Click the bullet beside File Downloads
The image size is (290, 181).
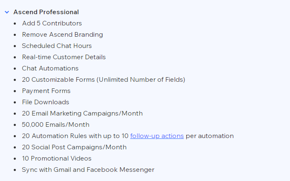click(15, 102)
